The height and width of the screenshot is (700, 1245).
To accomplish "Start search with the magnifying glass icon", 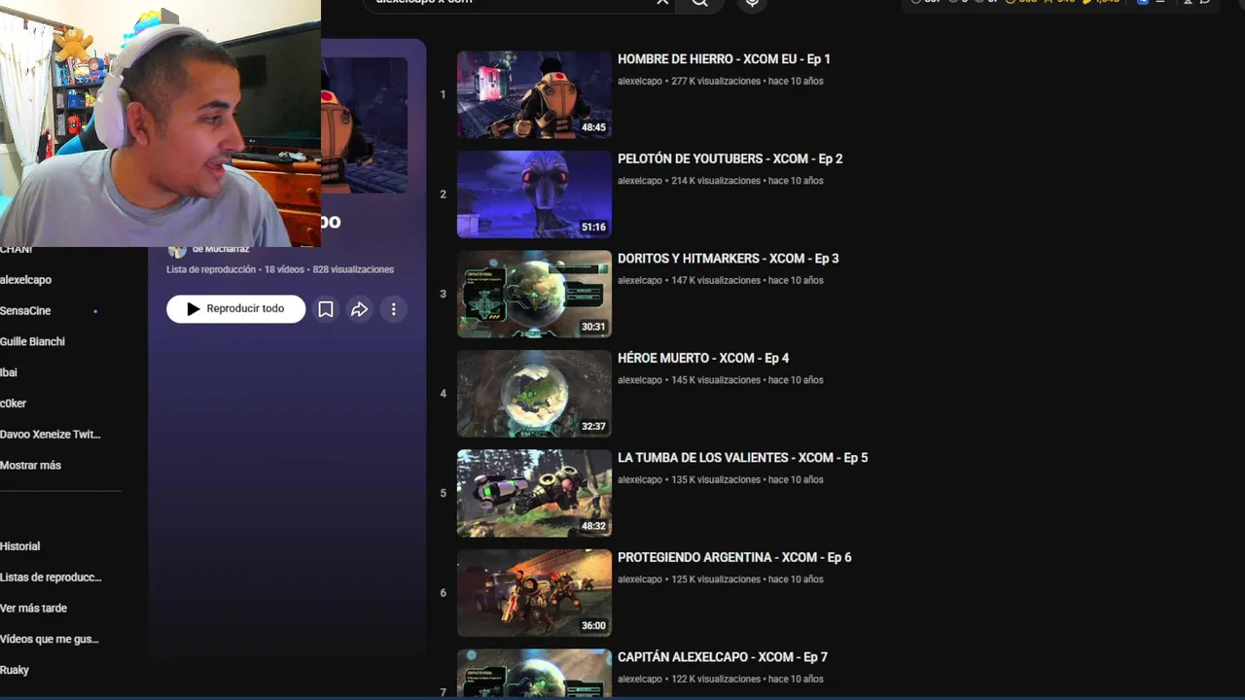I will [x=700, y=4].
